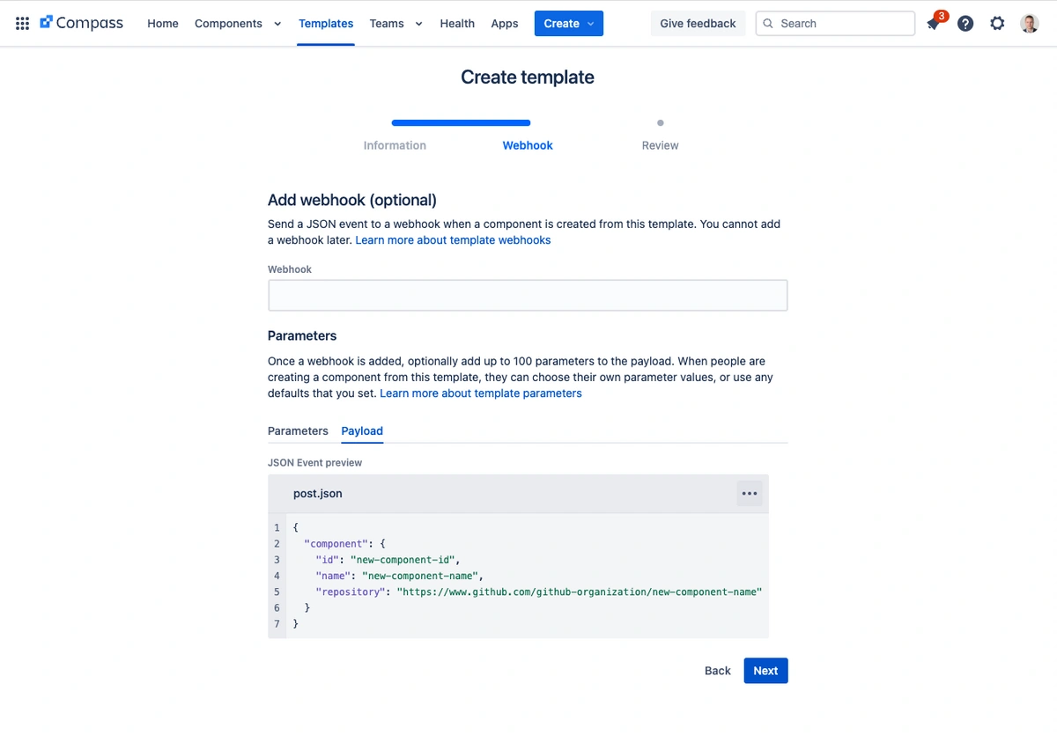The height and width of the screenshot is (735, 1057).
Task: Open Learn more about template parameters link
Action: tap(481, 393)
